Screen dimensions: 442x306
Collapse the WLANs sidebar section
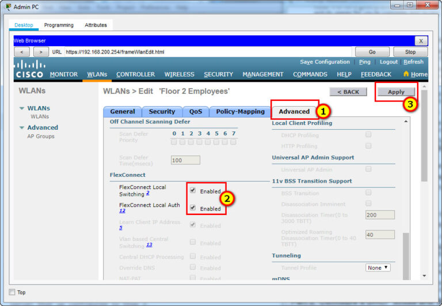pyautogui.click(x=22, y=108)
